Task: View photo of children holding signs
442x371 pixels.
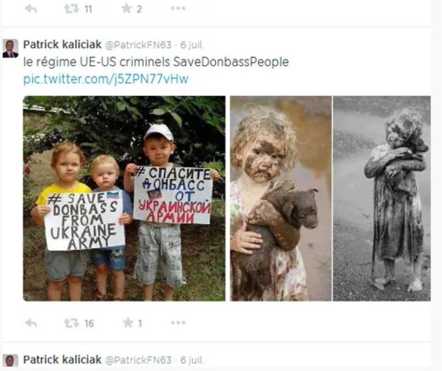Action: click(x=124, y=199)
